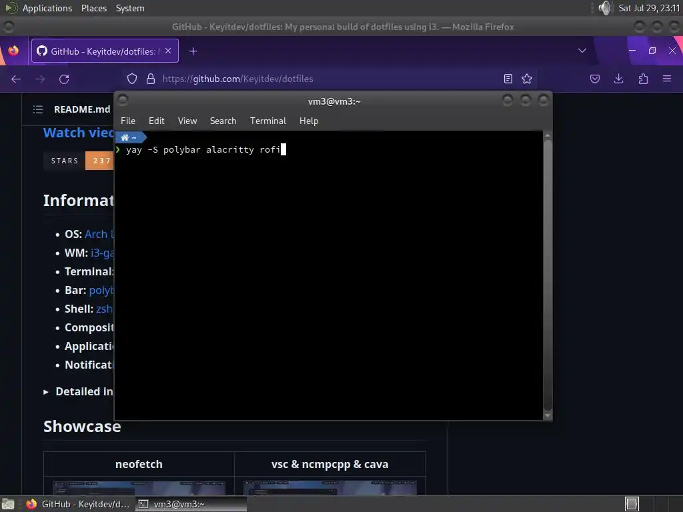The image size is (683, 512).
Task: Click vsc & ncmpcpp & cava header
Action: [329, 464]
